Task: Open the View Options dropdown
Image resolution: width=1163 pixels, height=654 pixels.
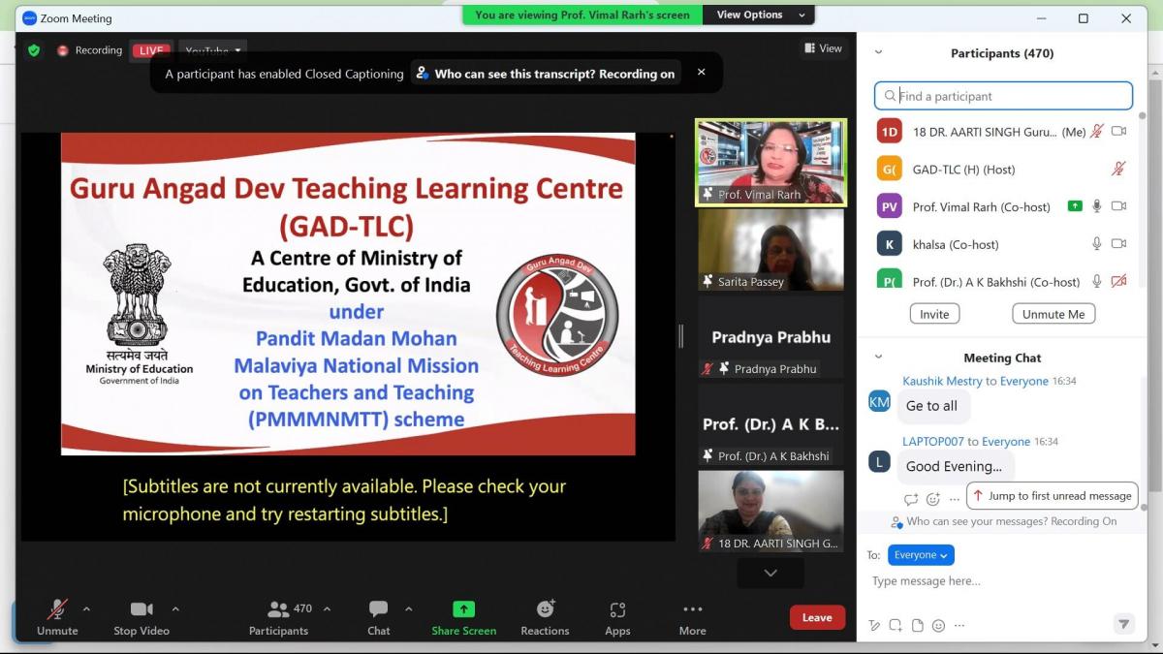Action: point(760,15)
